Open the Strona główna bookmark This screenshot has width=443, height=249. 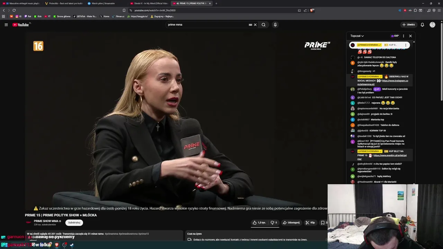[x=62, y=16]
